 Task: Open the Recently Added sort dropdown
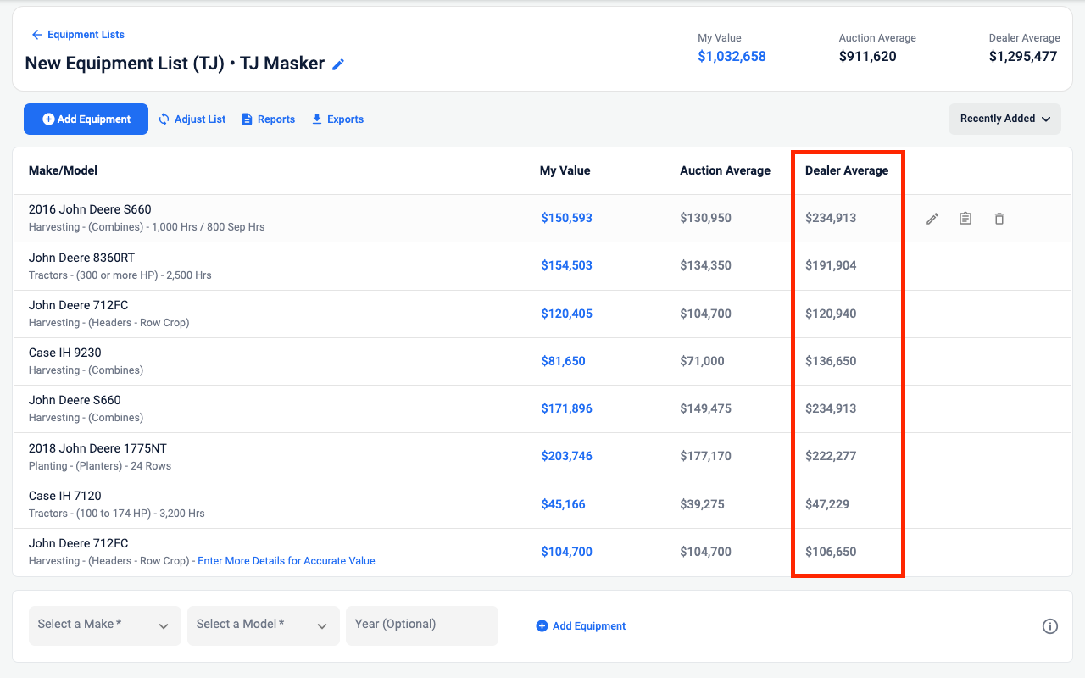point(1004,119)
